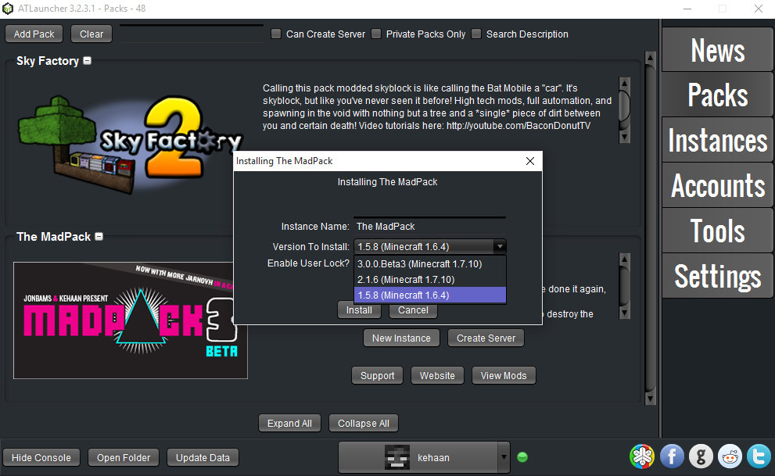Screen dimensions: 775x476
Task: Enable the Private Packs Only filter
Action: point(376,34)
